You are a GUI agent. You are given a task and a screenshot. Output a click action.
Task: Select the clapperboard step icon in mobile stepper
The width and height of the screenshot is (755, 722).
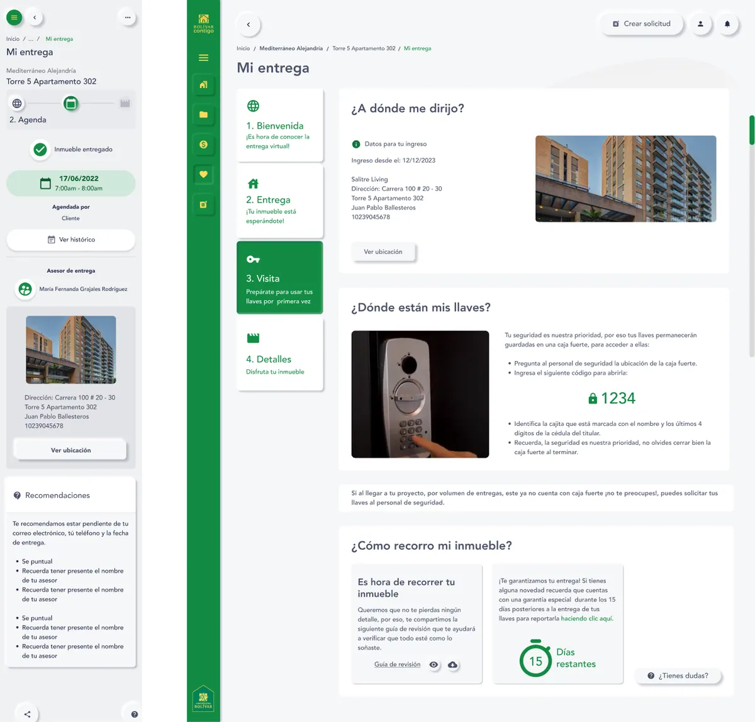coord(125,103)
